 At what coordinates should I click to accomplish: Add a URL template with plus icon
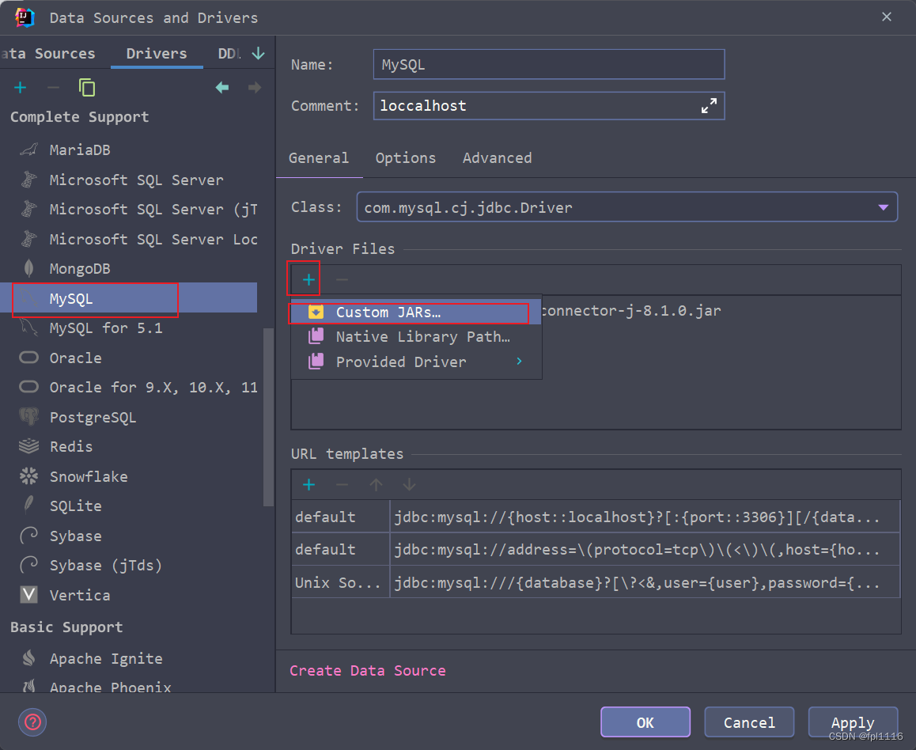[309, 484]
